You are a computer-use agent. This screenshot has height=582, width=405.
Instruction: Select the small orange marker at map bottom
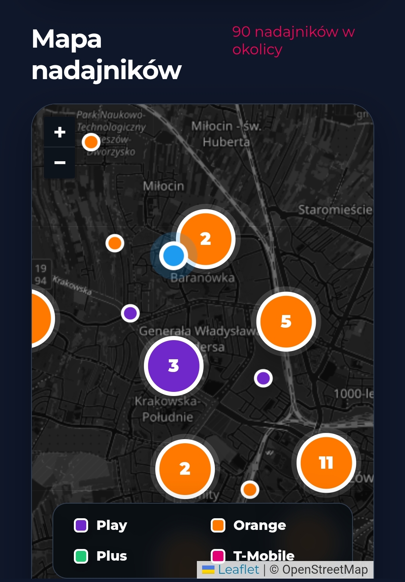[x=250, y=489]
